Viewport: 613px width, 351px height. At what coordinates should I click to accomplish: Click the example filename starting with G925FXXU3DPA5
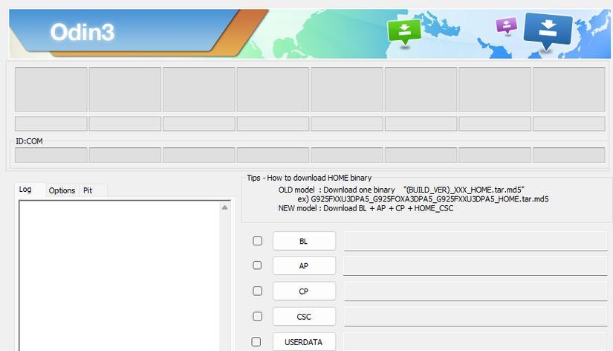(429, 199)
